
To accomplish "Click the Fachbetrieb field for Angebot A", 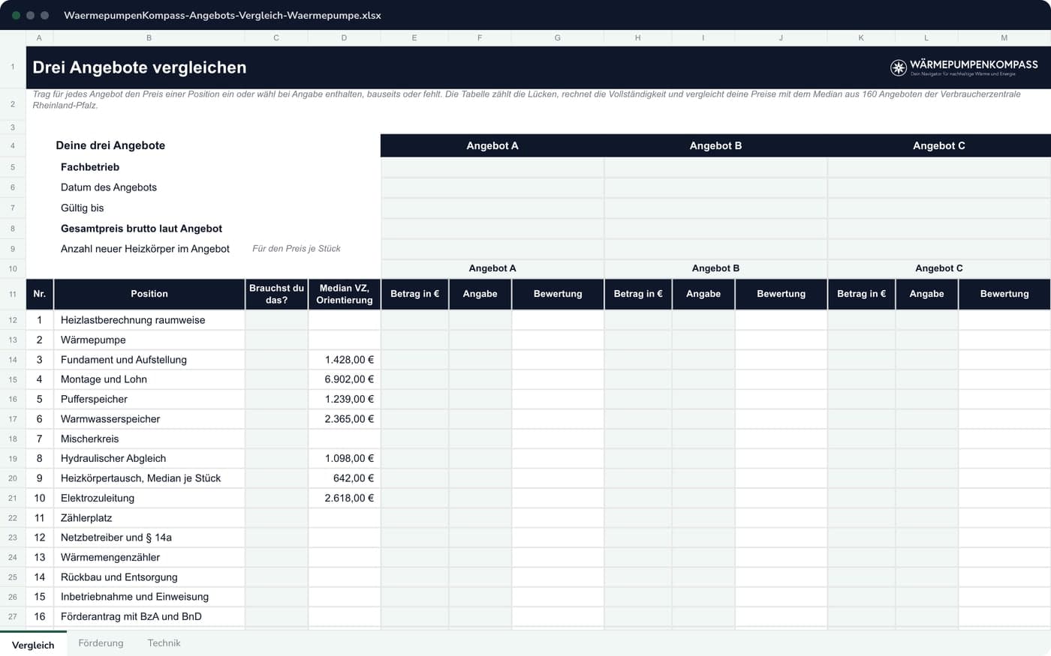I will click(x=492, y=167).
